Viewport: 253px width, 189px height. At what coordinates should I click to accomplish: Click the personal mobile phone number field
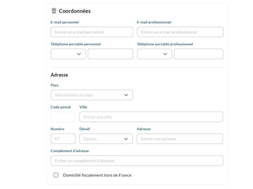(x=110, y=54)
